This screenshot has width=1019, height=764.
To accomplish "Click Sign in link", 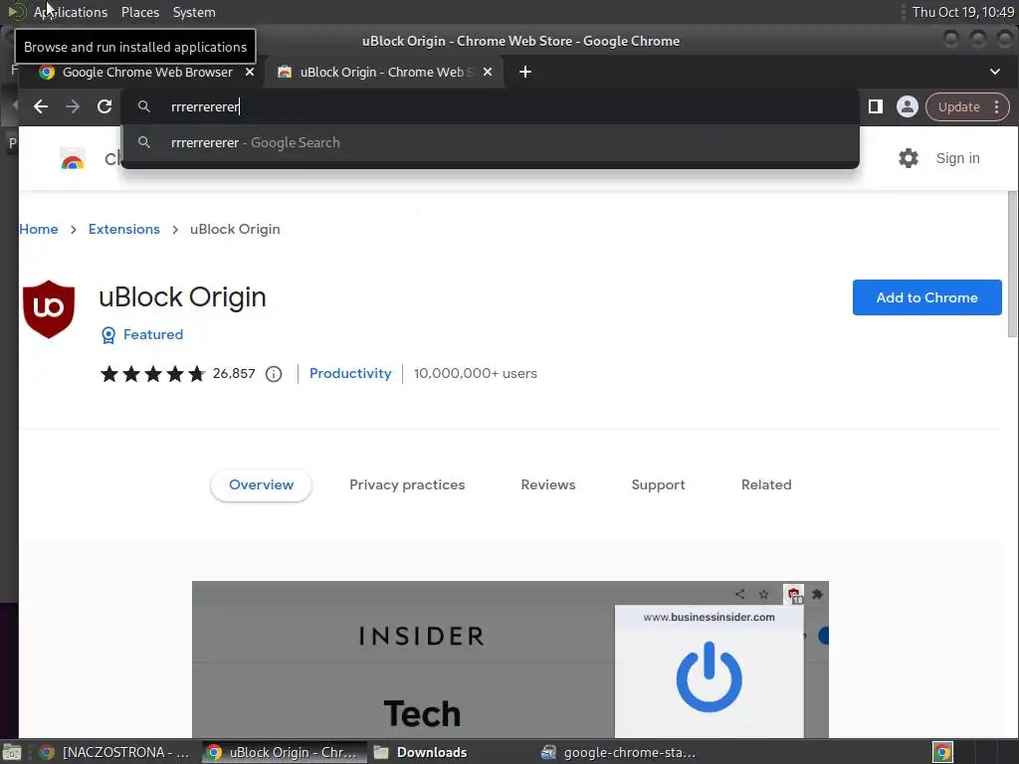I will tap(957, 158).
